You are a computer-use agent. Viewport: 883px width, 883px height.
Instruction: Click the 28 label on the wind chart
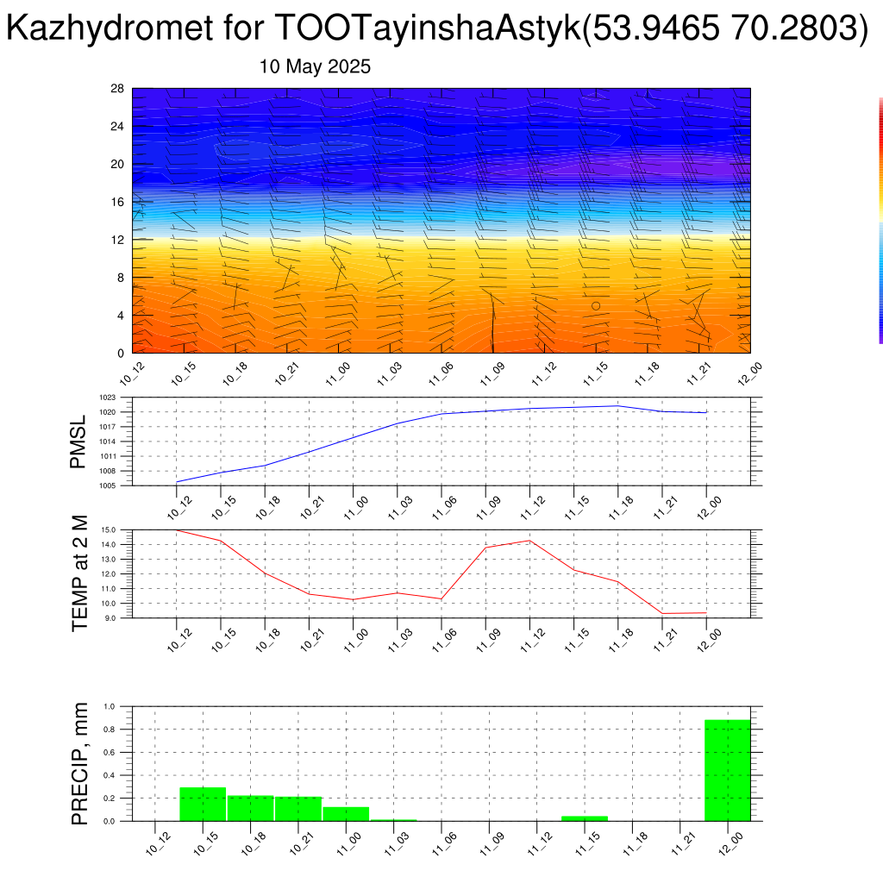[117, 89]
